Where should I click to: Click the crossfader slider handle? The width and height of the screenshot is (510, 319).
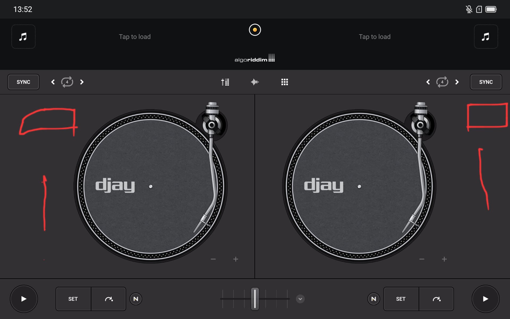[x=255, y=299]
